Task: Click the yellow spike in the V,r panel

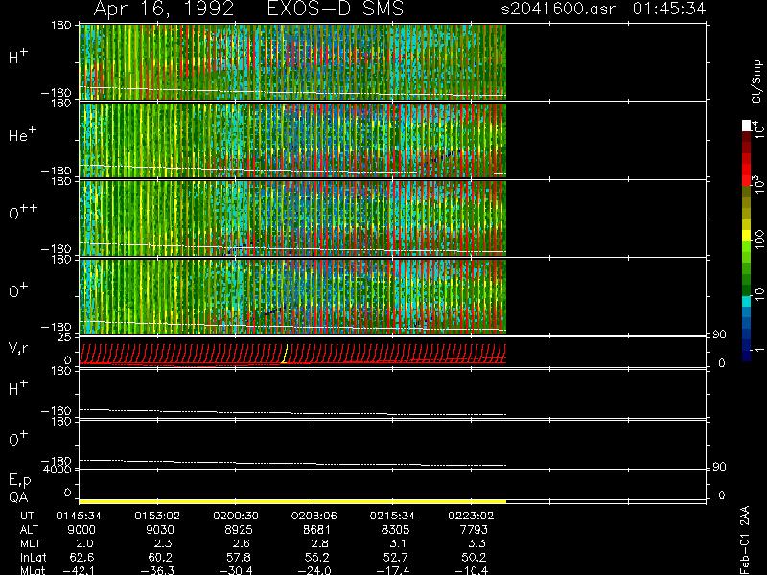Action: [285, 353]
